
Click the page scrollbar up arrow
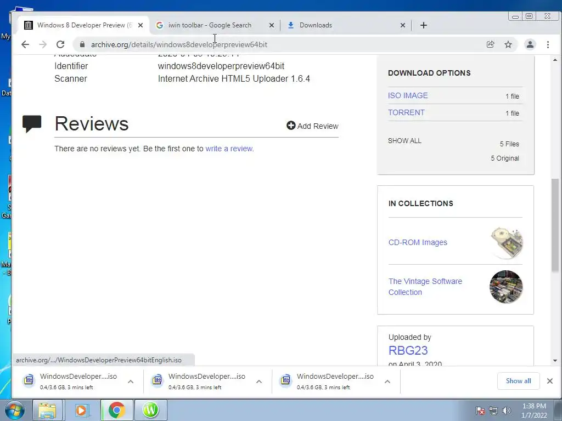555,60
